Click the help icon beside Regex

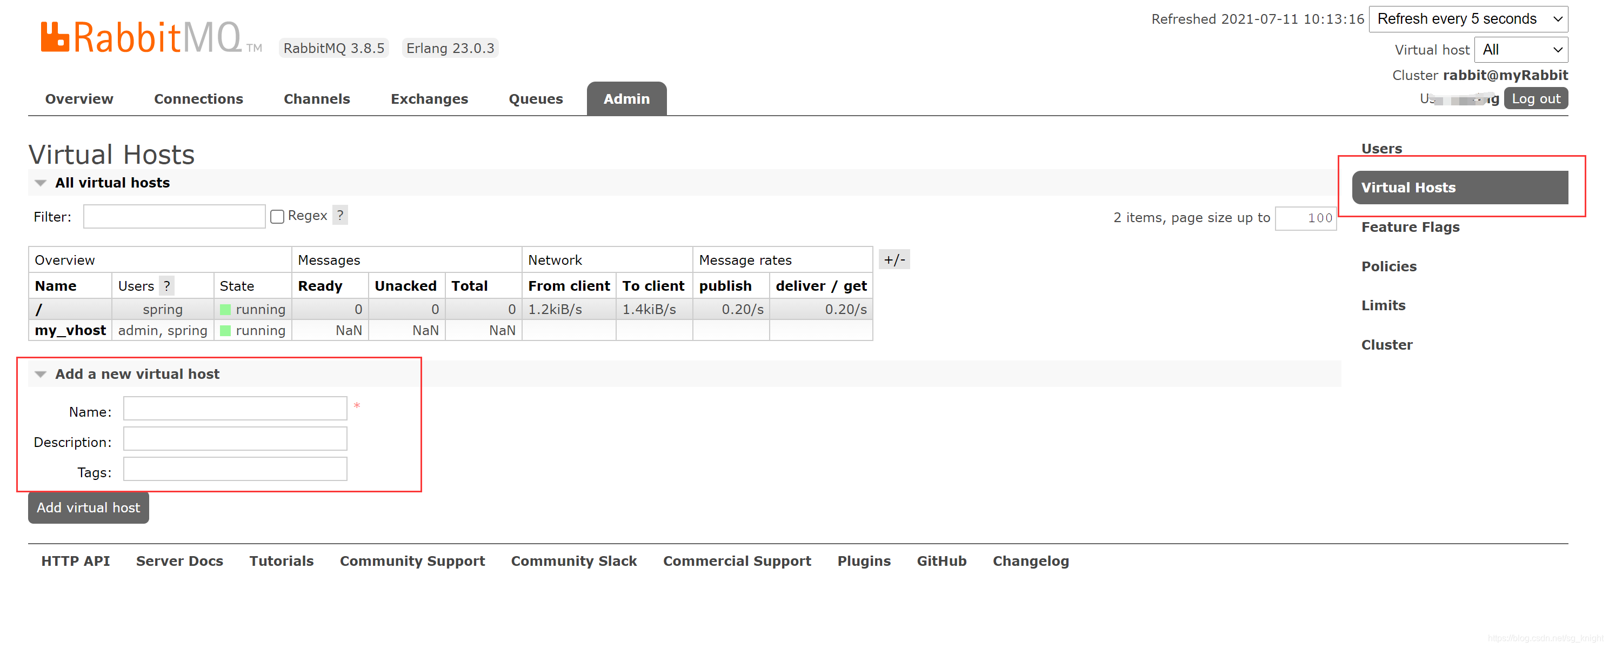[340, 216]
